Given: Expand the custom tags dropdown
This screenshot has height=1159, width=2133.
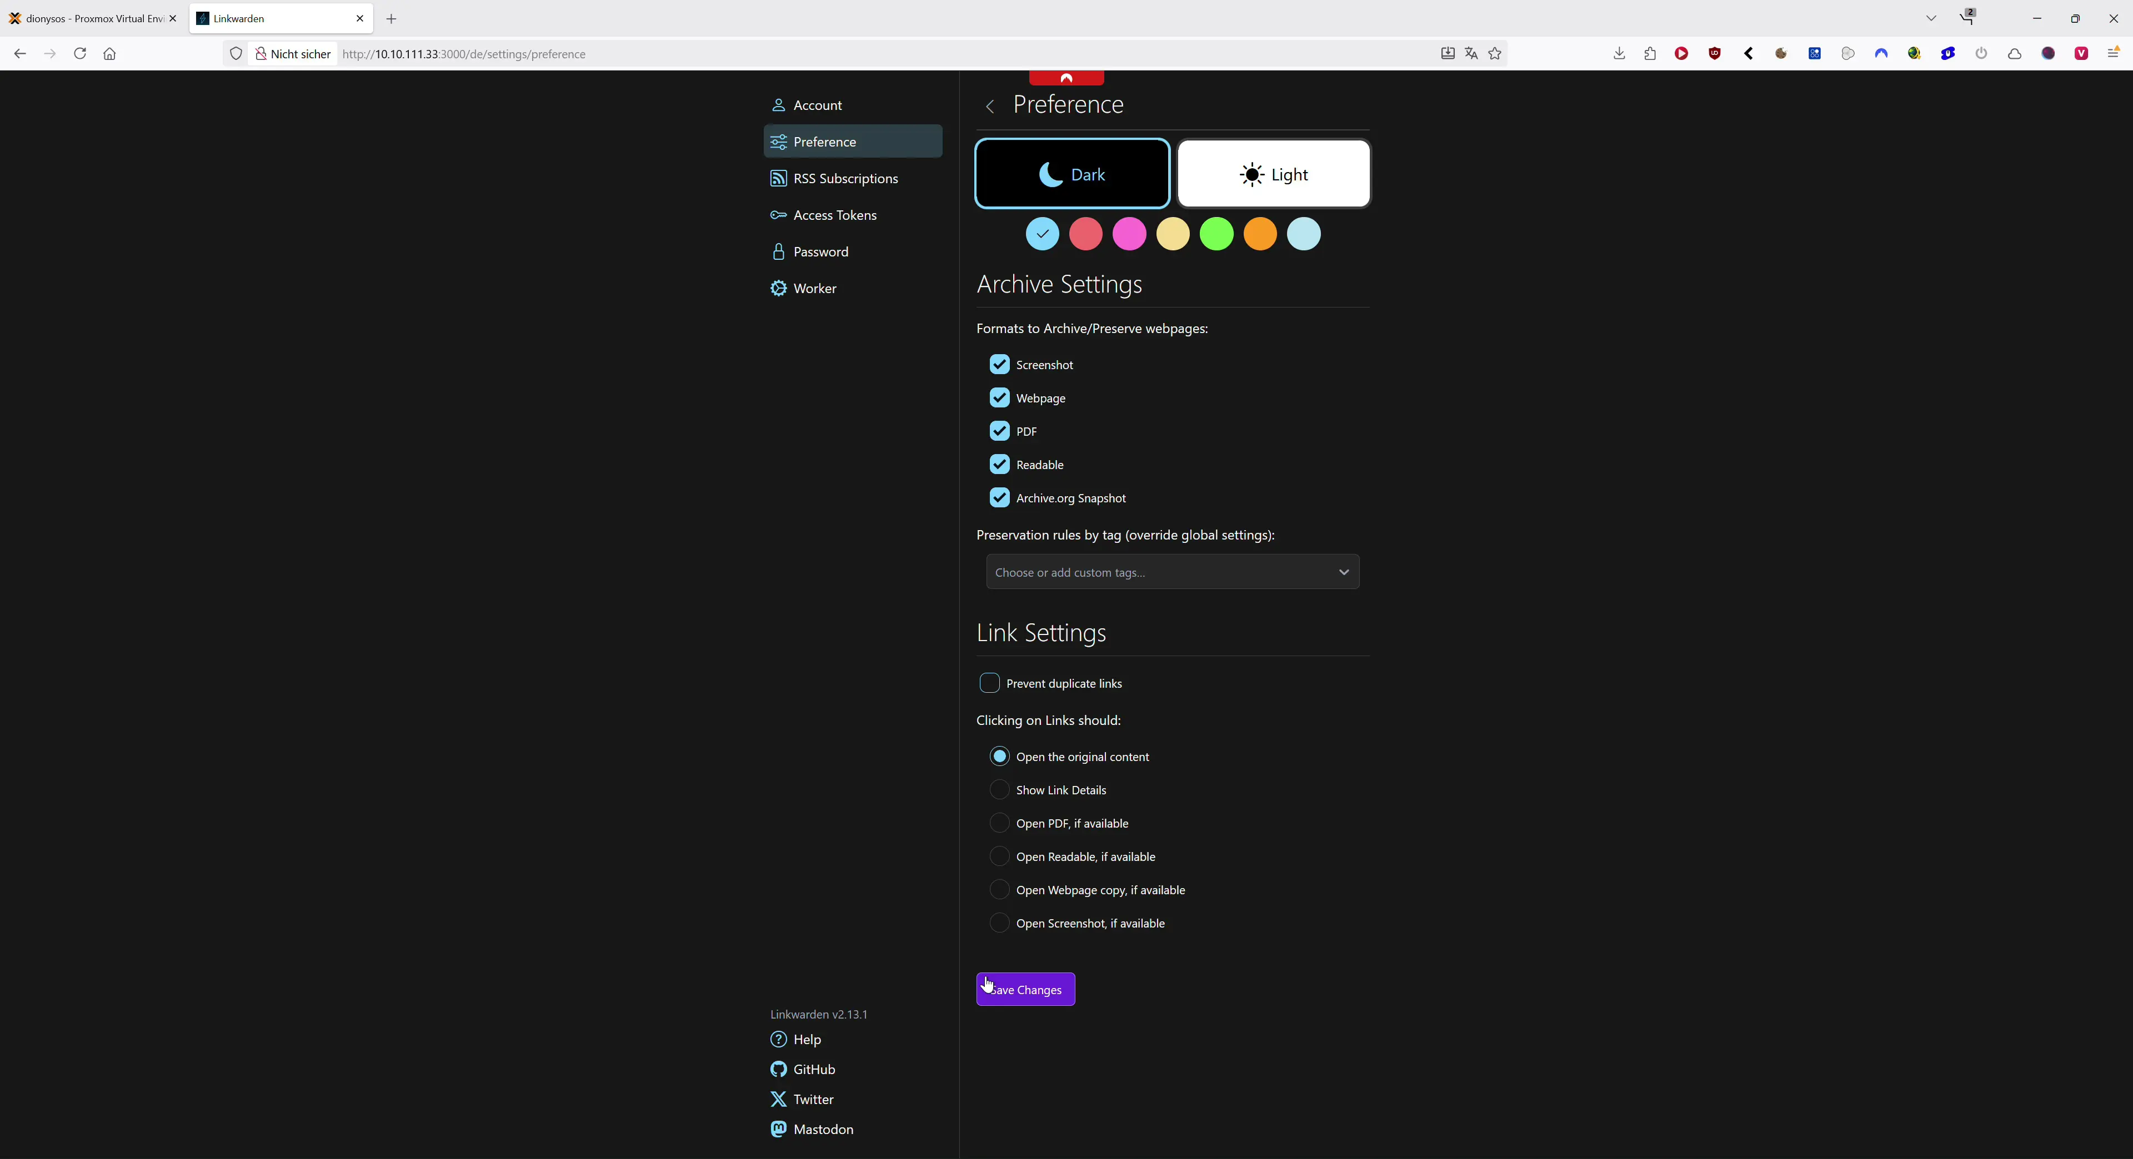Looking at the screenshot, I should [x=1343, y=572].
